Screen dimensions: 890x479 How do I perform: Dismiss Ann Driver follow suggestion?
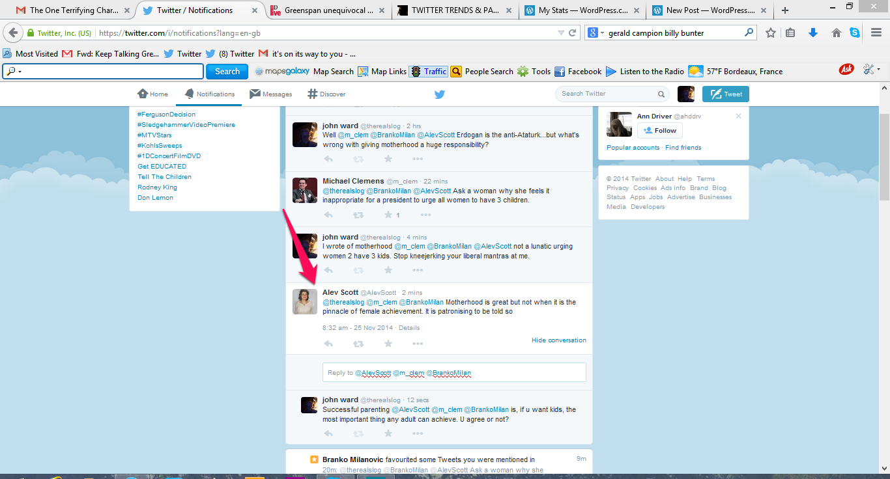click(x=738, y=116)
